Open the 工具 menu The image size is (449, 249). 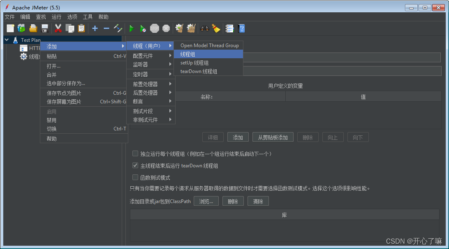(88, 17)
